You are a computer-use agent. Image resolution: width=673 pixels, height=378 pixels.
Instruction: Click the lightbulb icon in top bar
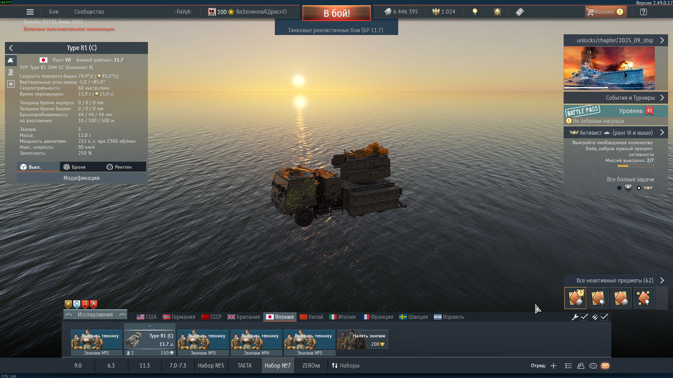475,12
